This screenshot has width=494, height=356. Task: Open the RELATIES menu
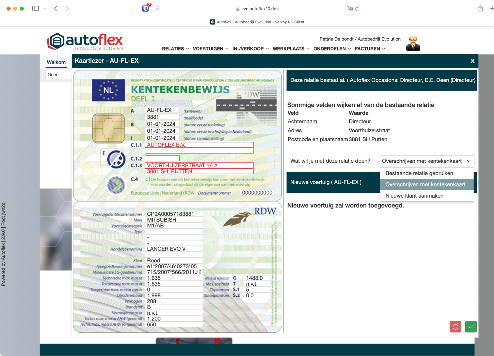click(x=175, y=49)
